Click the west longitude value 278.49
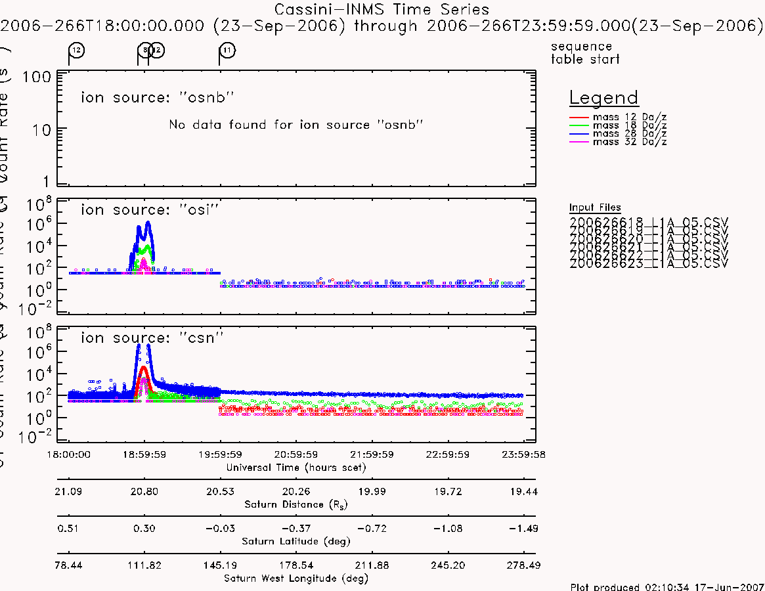 pos(523,565)
